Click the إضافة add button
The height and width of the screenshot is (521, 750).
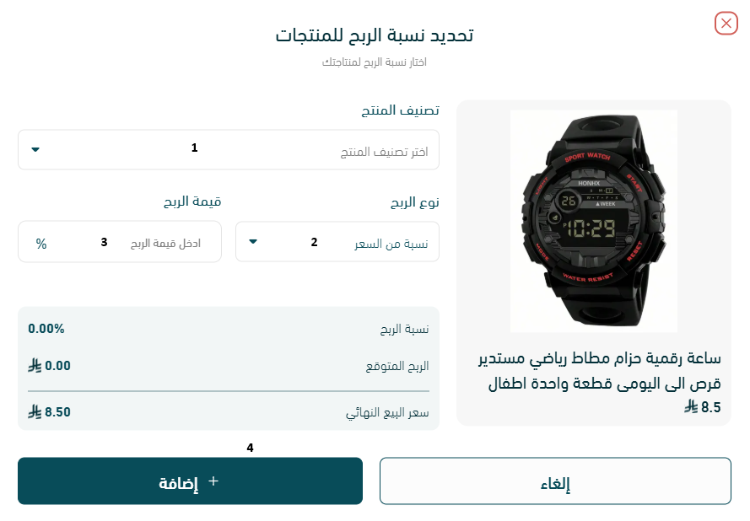(190, 481)
